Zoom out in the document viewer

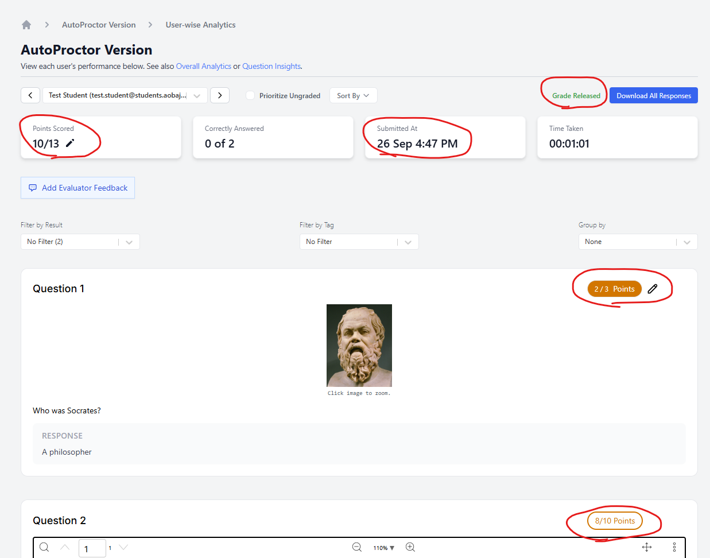click(x=357, y=548)
